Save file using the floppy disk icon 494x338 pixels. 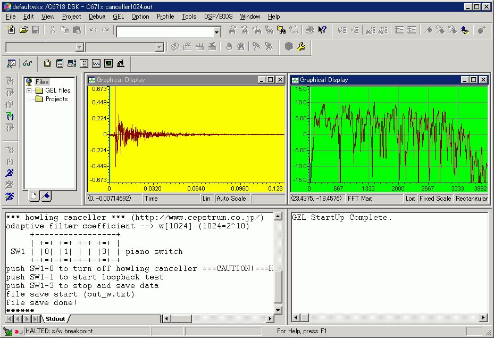pyautogui.click(x=36, y=30)
